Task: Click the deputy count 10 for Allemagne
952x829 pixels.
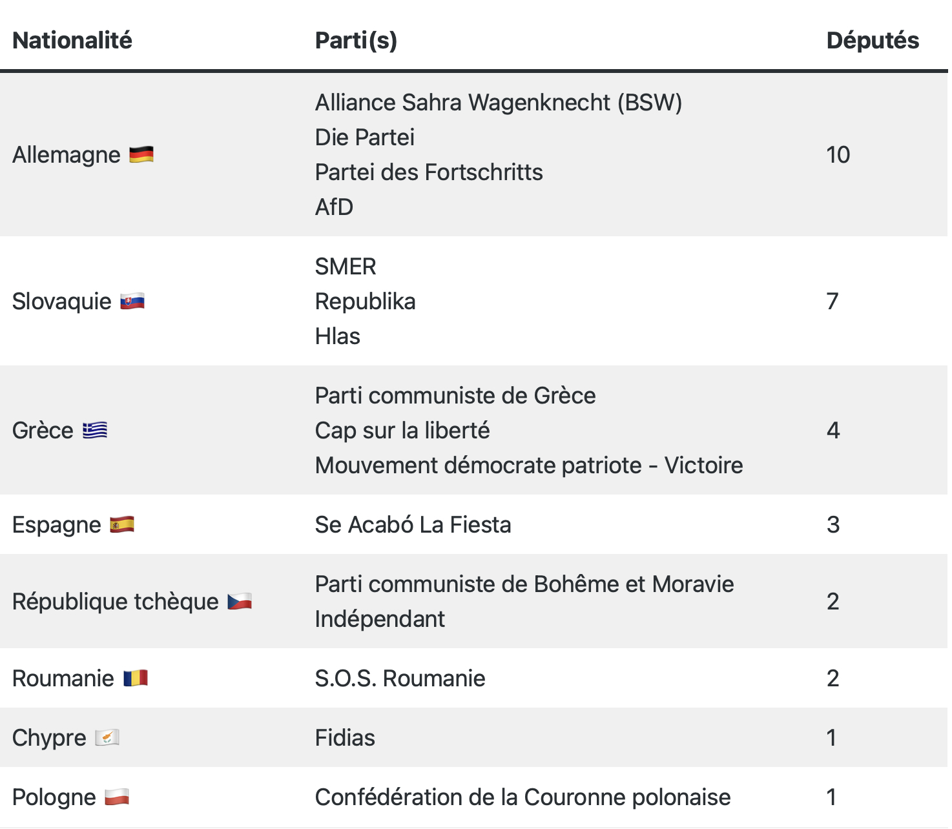Action: pyautogui.click(x=838, y=155)
